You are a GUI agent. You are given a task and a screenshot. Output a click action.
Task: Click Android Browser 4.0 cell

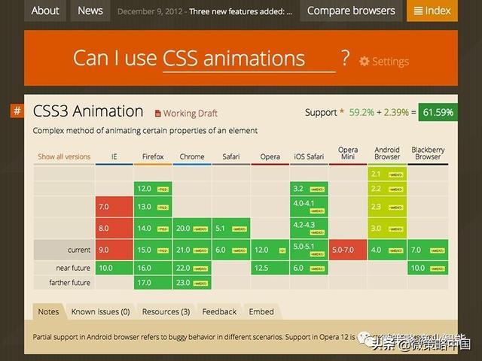(387, 250)
